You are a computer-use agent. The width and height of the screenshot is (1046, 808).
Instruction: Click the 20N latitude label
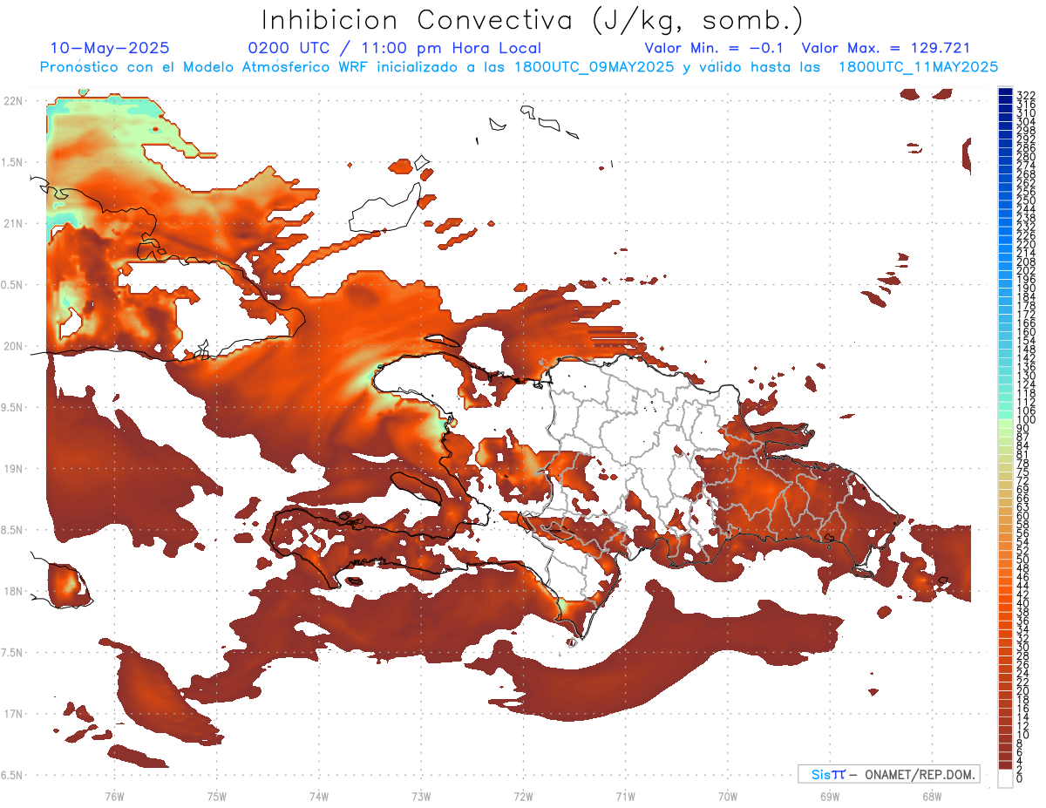tap(13, 346)
